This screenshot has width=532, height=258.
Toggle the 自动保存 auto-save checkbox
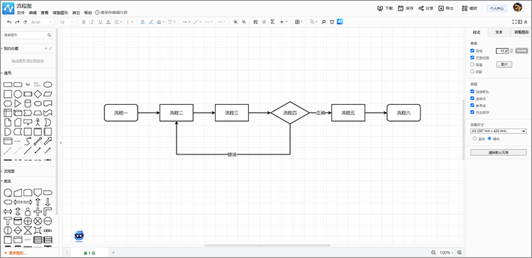(x=472, y=112)
